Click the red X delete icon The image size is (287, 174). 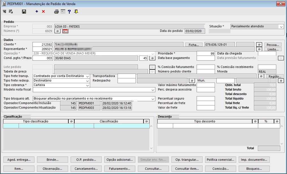click(x=43, y=12)
